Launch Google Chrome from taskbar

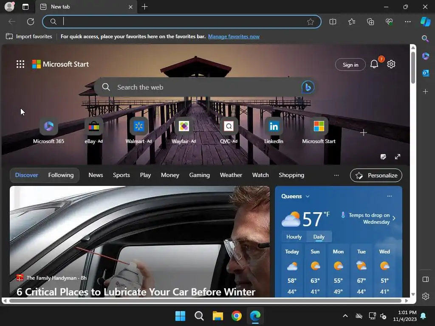(x=236, y=316)
